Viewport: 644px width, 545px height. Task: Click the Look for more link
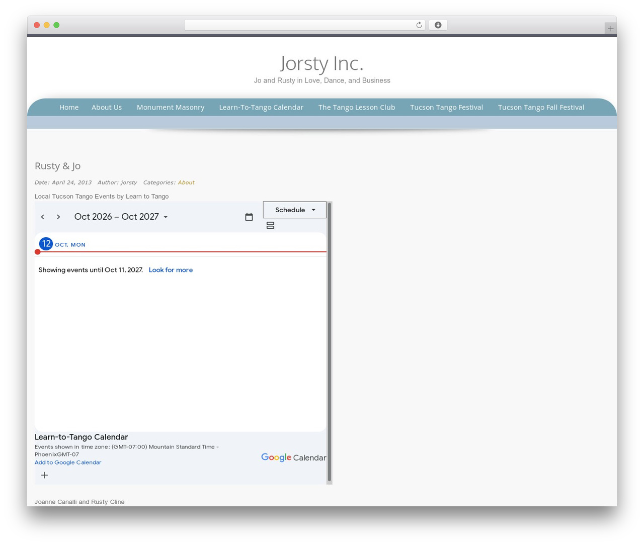(171, 270)
